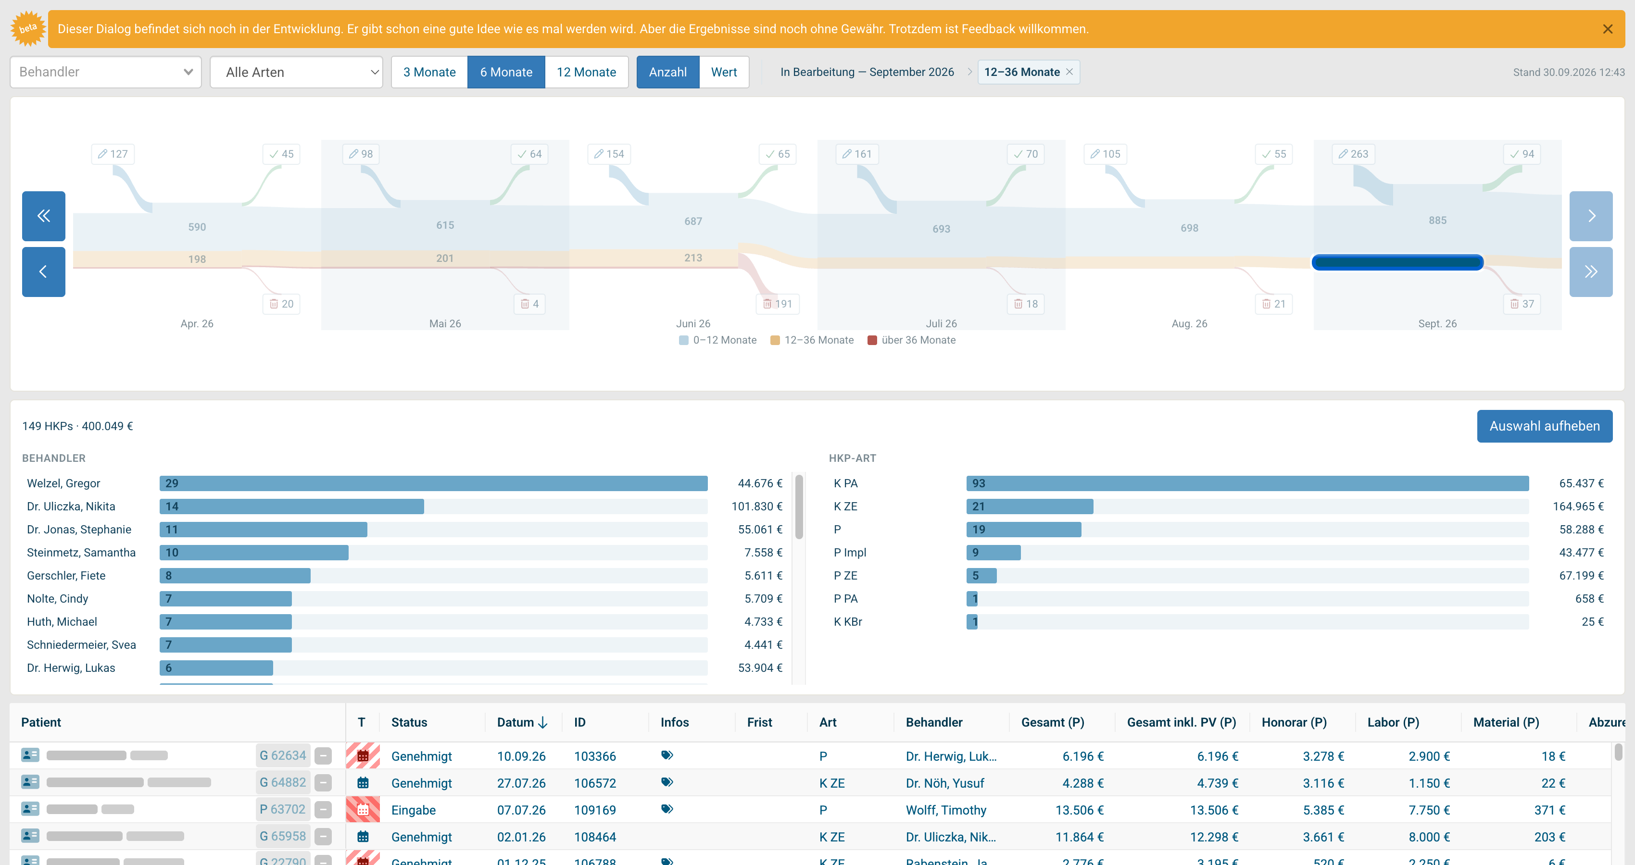Select the 12 Monate range
This screenshot has height=865, width=1635.
click(x=587, y=72)
